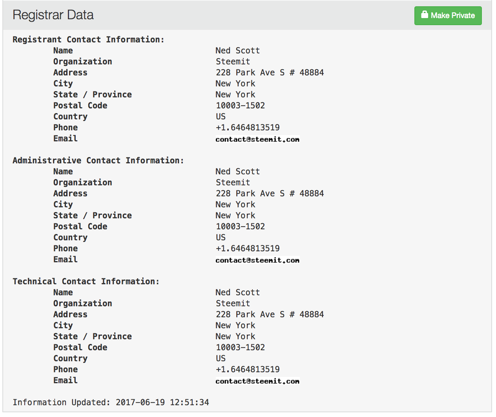Screen dimensions: 496x417
Task: Click the Registrant name value Ned Scott
Action: (x=237, y=51)
